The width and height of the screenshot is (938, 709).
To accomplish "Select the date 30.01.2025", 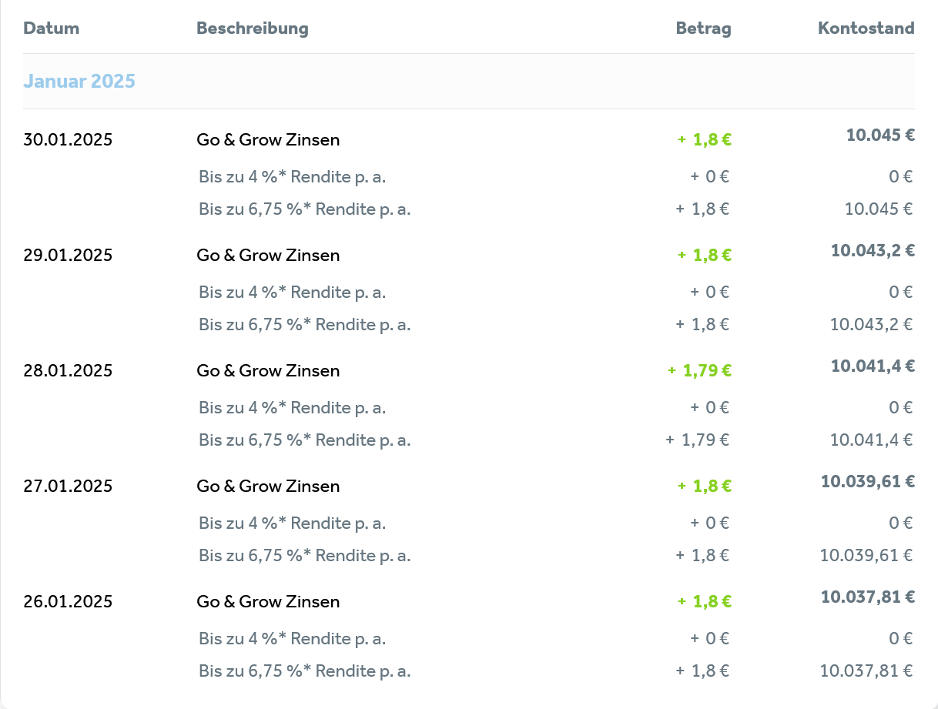I will point(68,140).
